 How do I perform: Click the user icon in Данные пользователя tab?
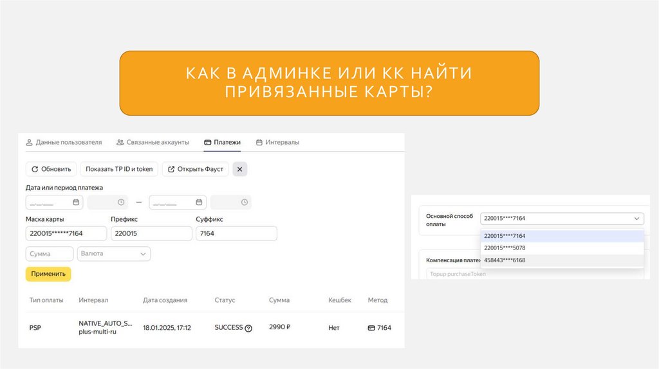point(29,142)
